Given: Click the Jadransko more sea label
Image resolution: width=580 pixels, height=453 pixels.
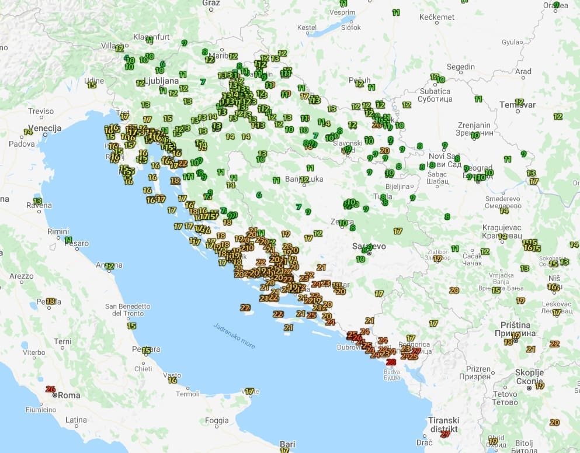Looking at the screenshot, I should click(234, 336).
